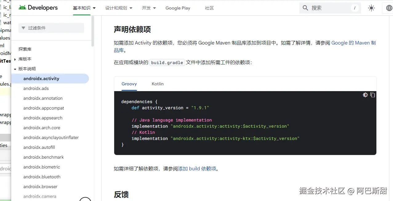Toggle dark code theme icon
This screenshot has width=393, height=201.
coord(365,95)
